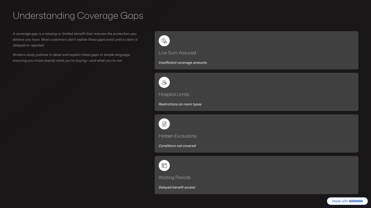Open the Made with Gamma badge

click(347, 201)
